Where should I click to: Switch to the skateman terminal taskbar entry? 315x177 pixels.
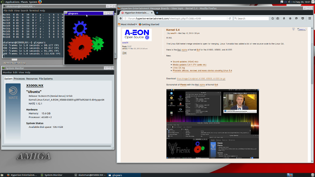(90, 175)
